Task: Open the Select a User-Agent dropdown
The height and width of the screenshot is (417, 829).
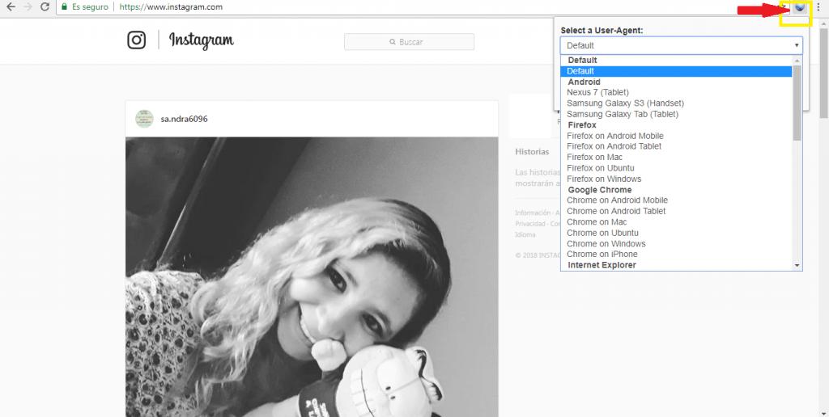Action: (682, 45)
